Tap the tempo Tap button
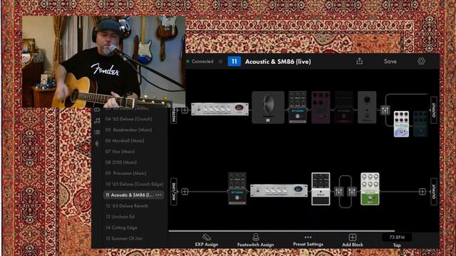 [x=397, y=245]
